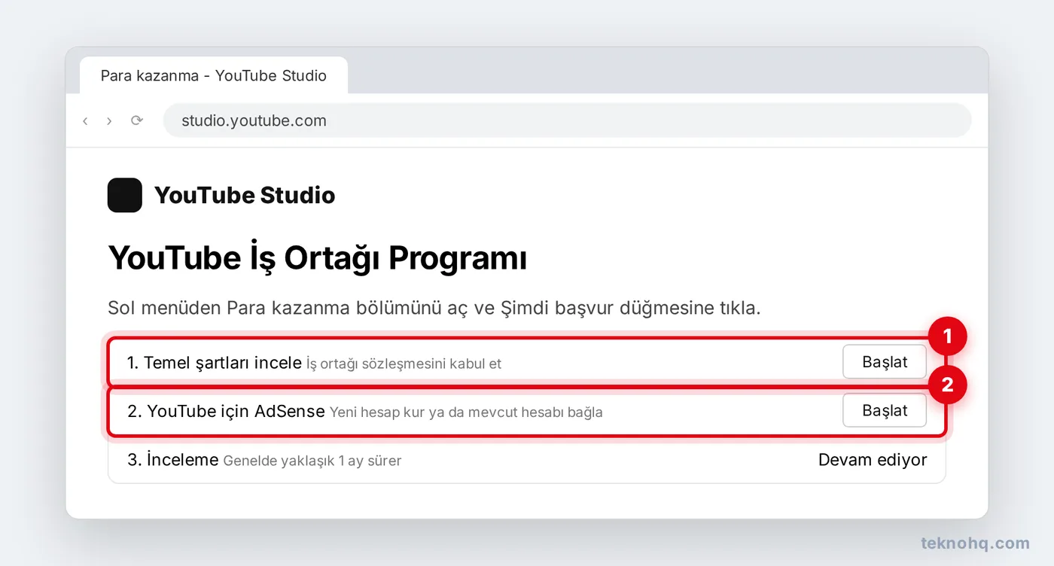The height and width of the screenshot is (566, 1054).
Task: Click Genelde yaklaşık 1 ay sürer text
Action: 312,461
